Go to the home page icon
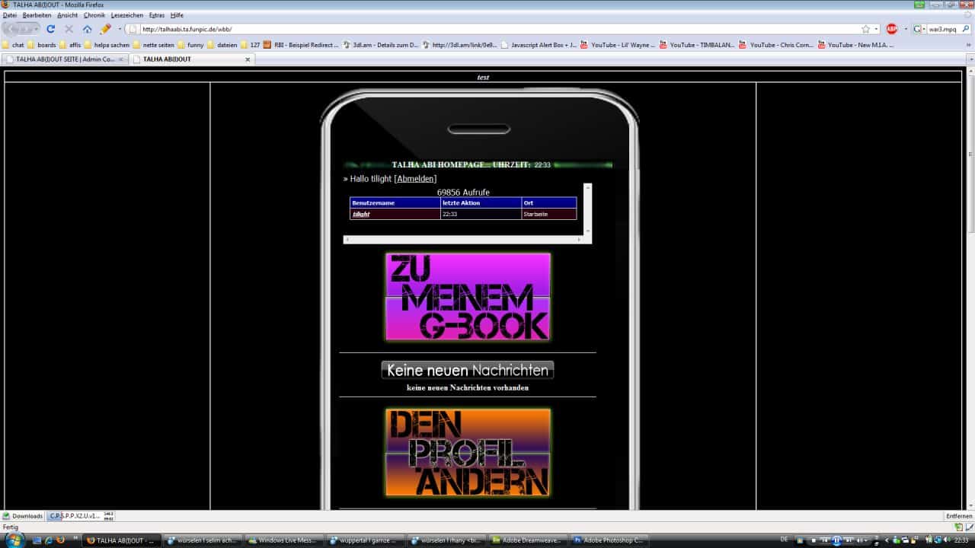 coord(87,29)
